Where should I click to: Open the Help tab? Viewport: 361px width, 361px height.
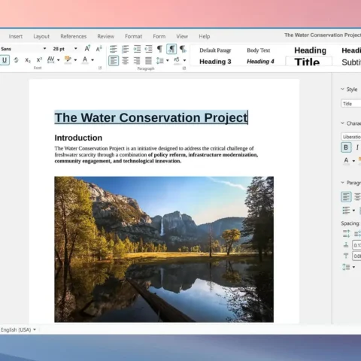coord(205,36)
